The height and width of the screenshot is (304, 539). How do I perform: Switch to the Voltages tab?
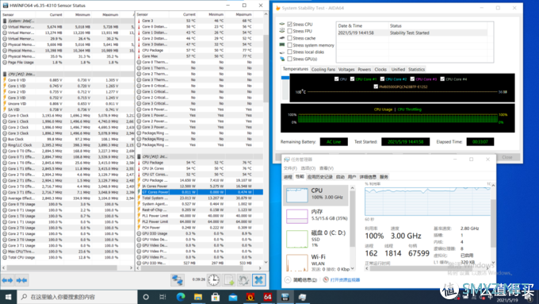pyautogui.click(x=346, y=69)
